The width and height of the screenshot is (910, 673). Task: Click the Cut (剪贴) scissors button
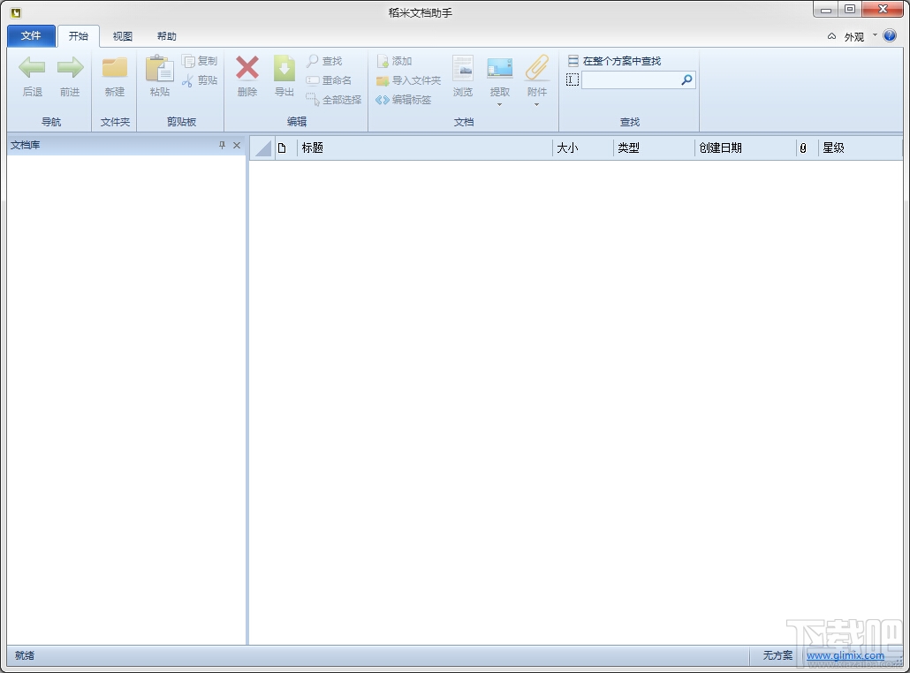click(x=199, y=80)
